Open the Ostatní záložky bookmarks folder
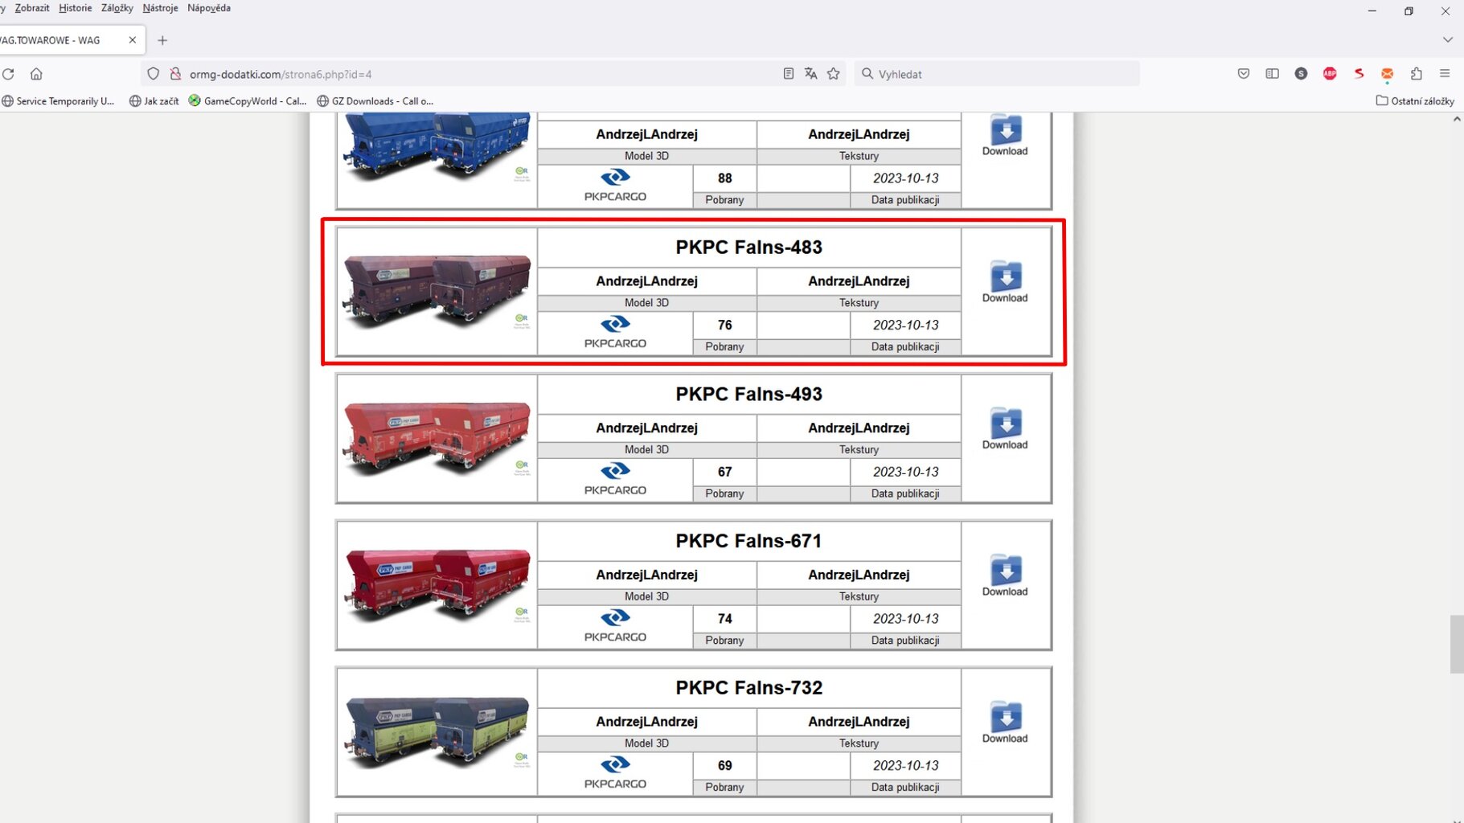 (x=1415, y=101)
